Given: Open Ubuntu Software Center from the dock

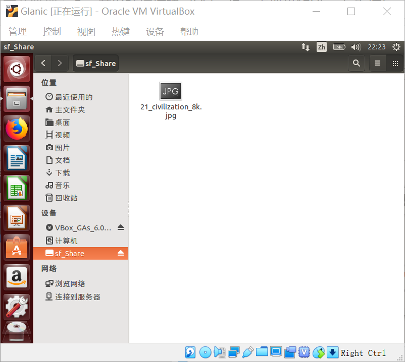Looking at the screenshot, I should coord(17,248).
